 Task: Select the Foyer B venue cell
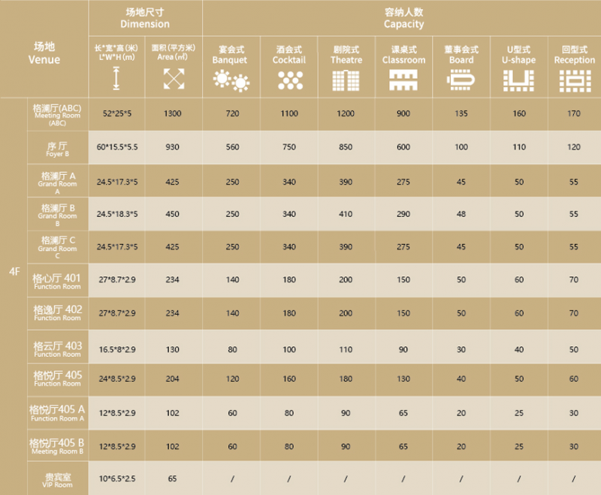[58, 148]
